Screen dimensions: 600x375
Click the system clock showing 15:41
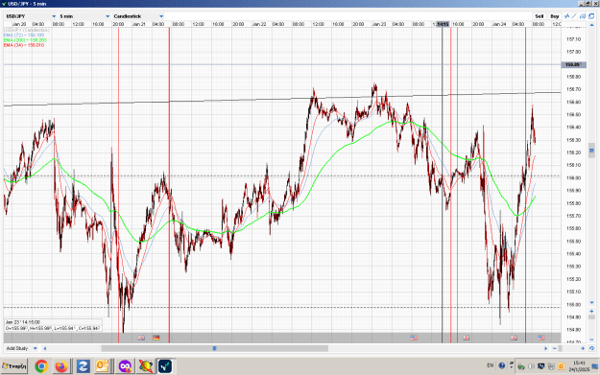579,365
